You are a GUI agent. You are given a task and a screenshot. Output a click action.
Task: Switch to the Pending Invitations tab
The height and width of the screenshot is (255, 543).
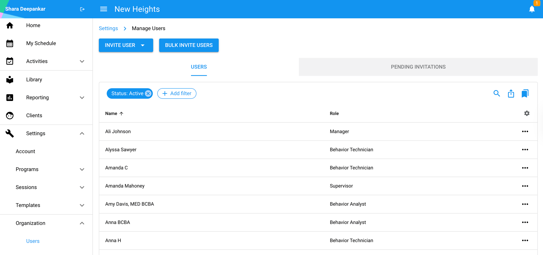(x=418, y=67)
